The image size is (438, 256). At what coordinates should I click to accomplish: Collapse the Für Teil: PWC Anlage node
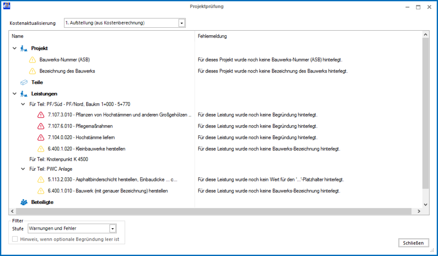[x=23, y=169]
